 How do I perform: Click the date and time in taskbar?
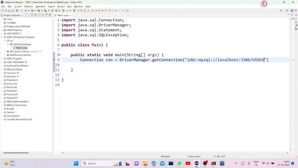click(x=284, y=163)
